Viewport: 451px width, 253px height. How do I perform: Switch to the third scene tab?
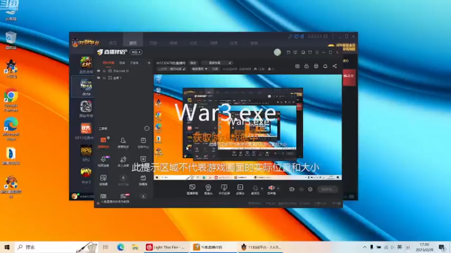click(134, 63)
